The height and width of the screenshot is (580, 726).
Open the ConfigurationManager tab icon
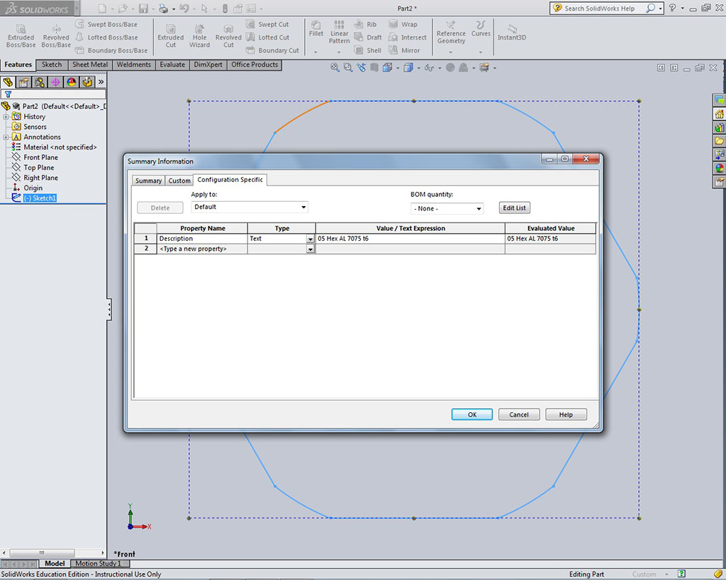point(40,82)
